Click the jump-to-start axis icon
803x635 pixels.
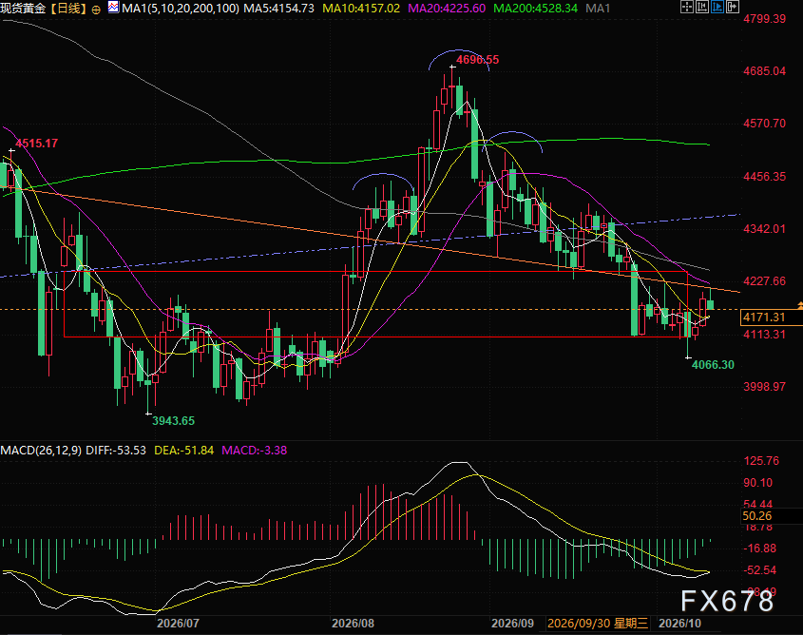pos(701,7)
